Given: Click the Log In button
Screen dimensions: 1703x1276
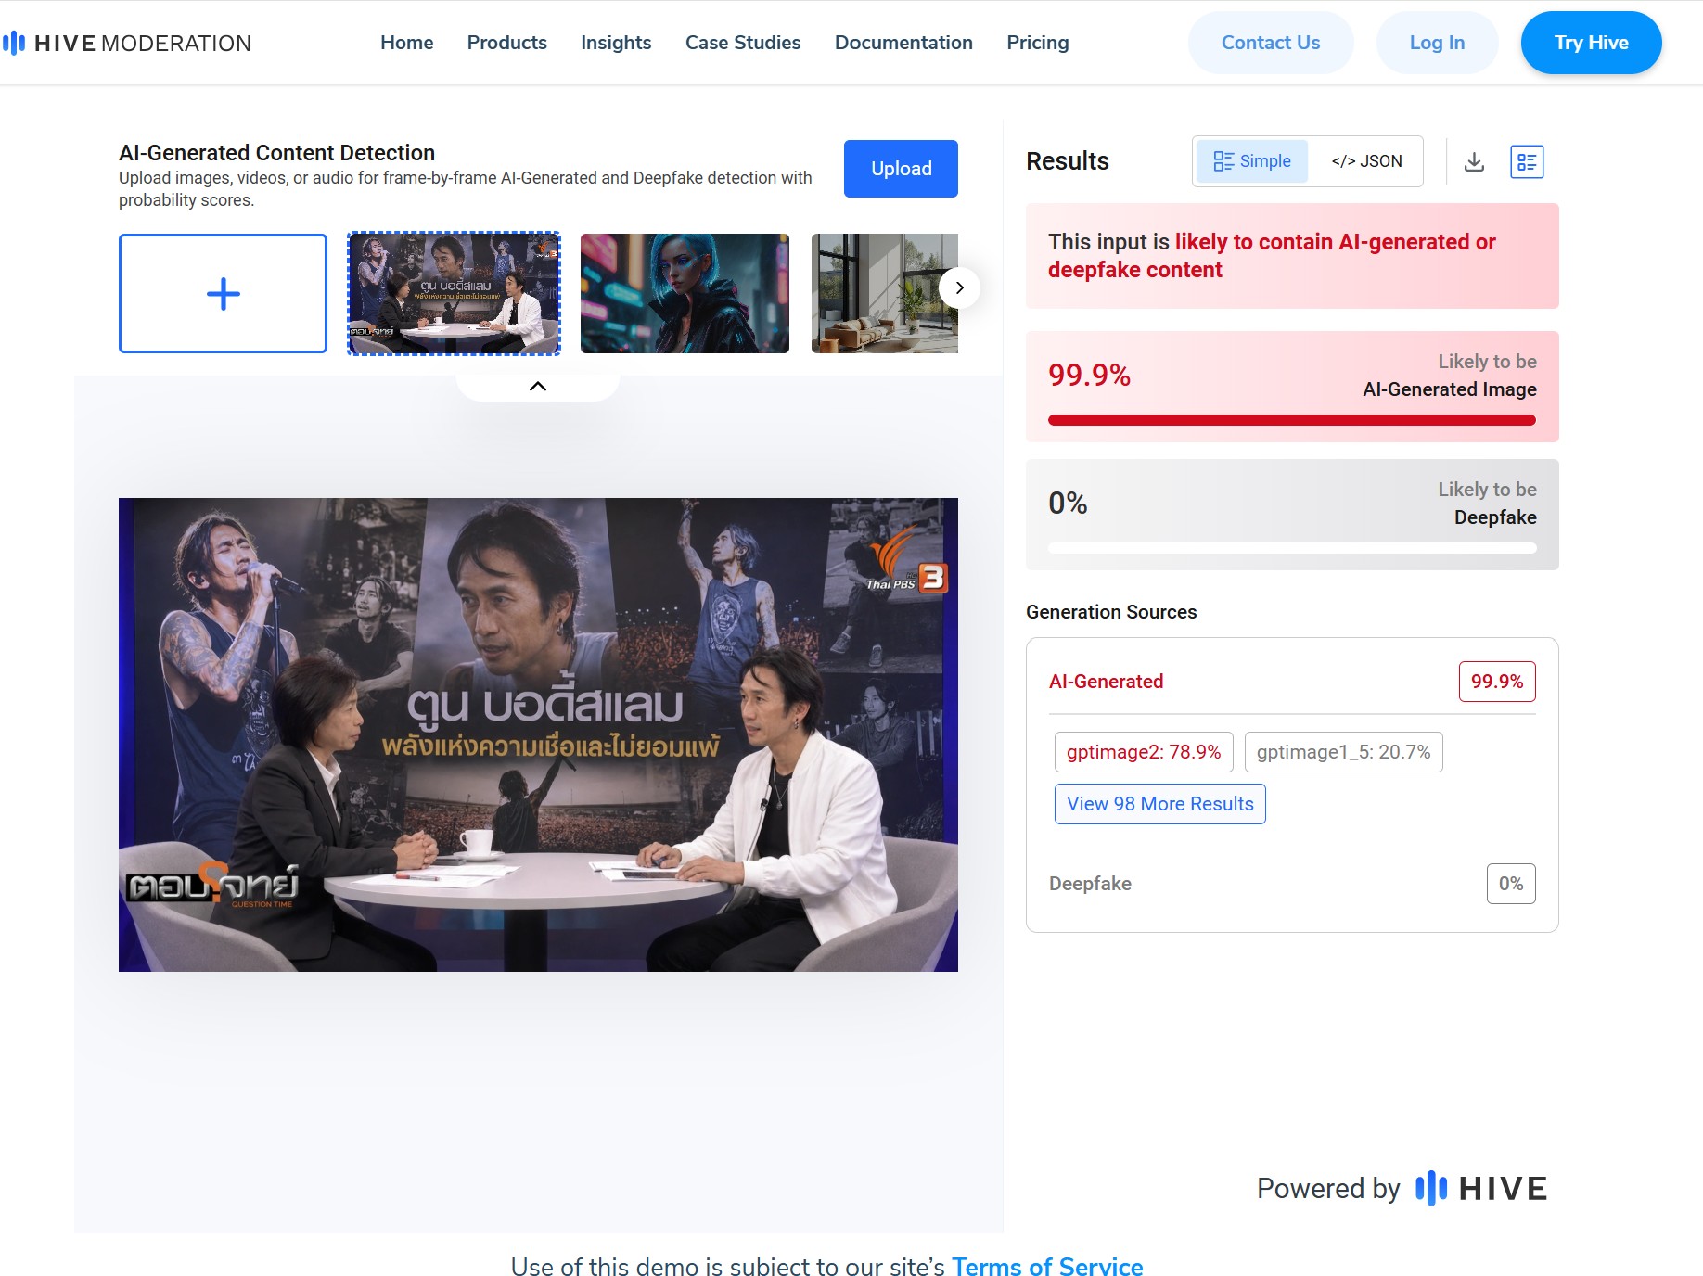Looking at the screenshot, I should [1437, 43].
